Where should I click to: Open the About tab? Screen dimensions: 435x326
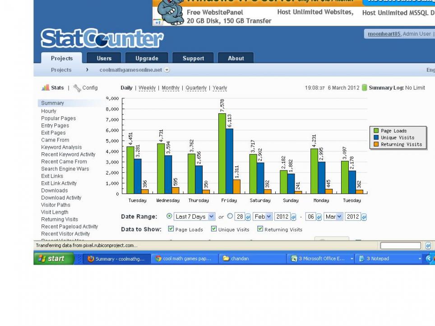tap(236, 58)
